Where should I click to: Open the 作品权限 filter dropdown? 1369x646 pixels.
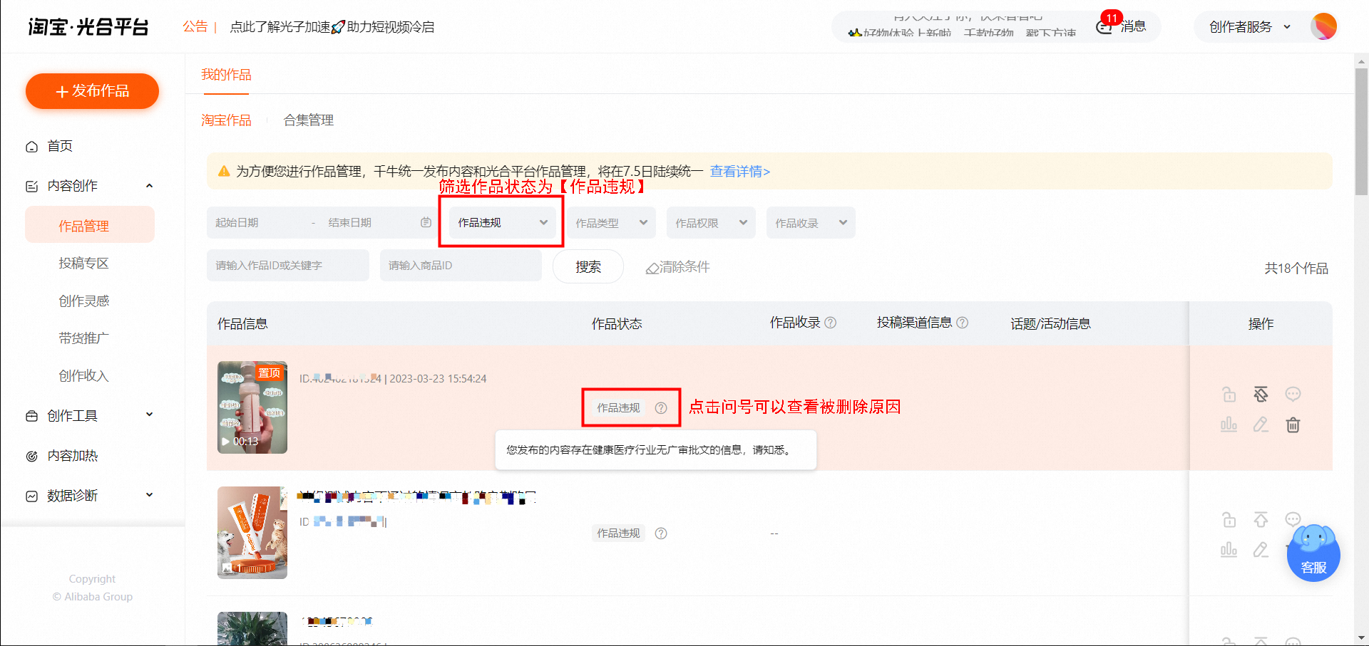tap(711, 223)
